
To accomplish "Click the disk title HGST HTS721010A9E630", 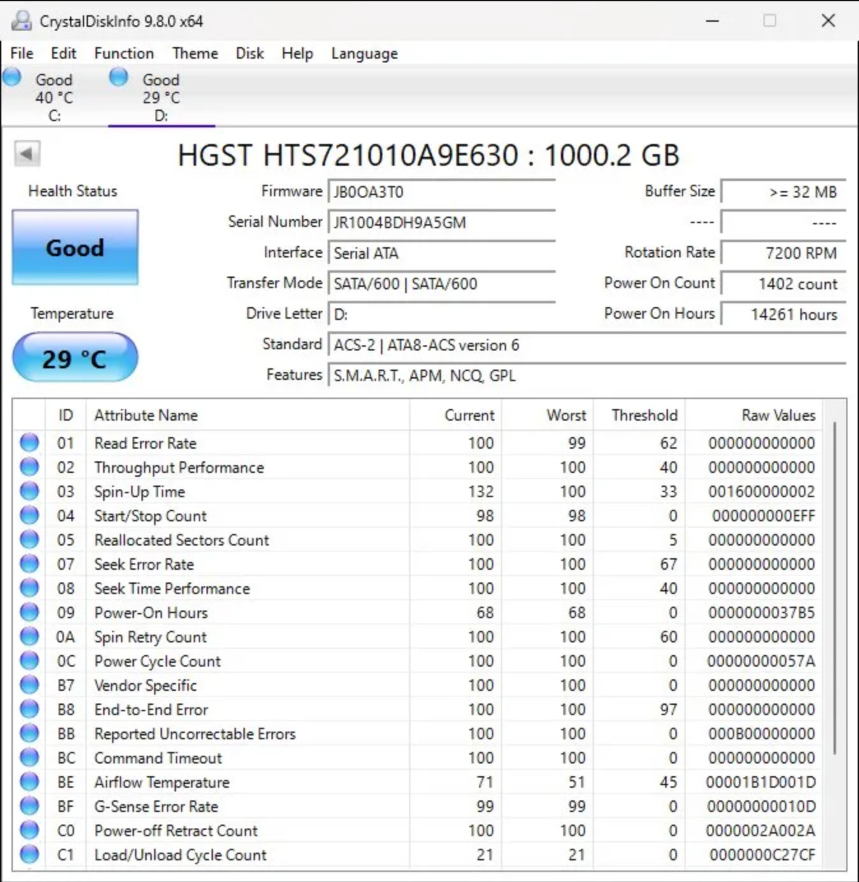I will [429, 155].
